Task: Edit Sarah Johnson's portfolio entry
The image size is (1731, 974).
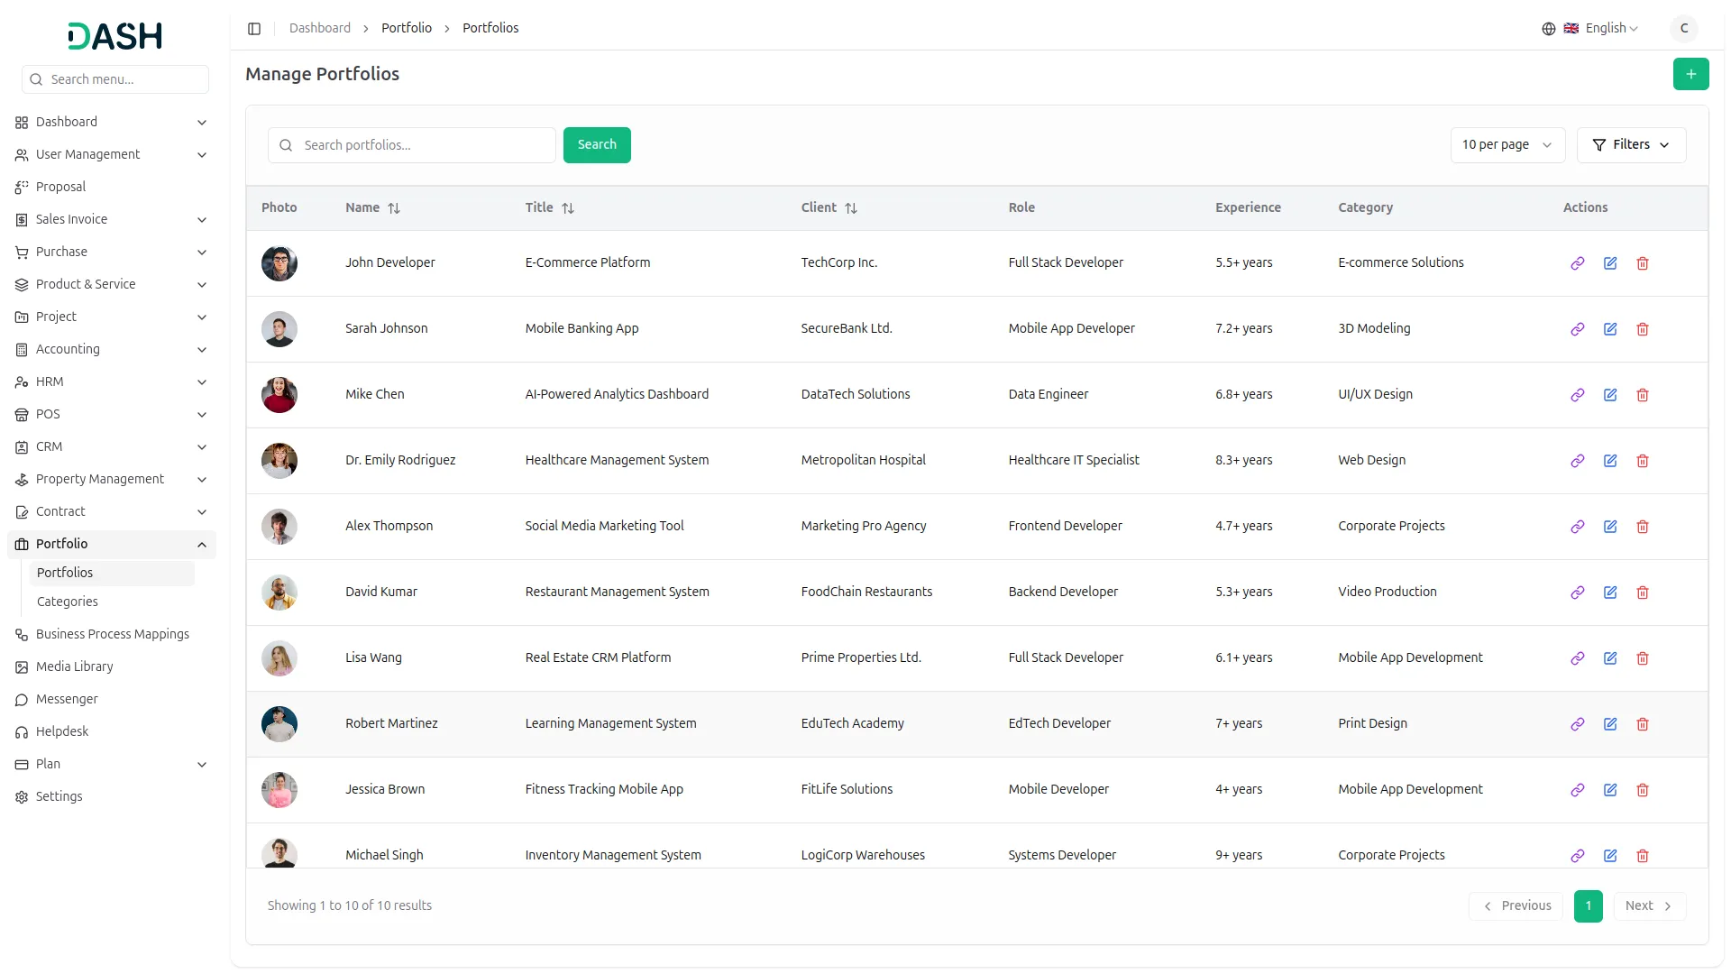Action: click(x=1609, y=329)
